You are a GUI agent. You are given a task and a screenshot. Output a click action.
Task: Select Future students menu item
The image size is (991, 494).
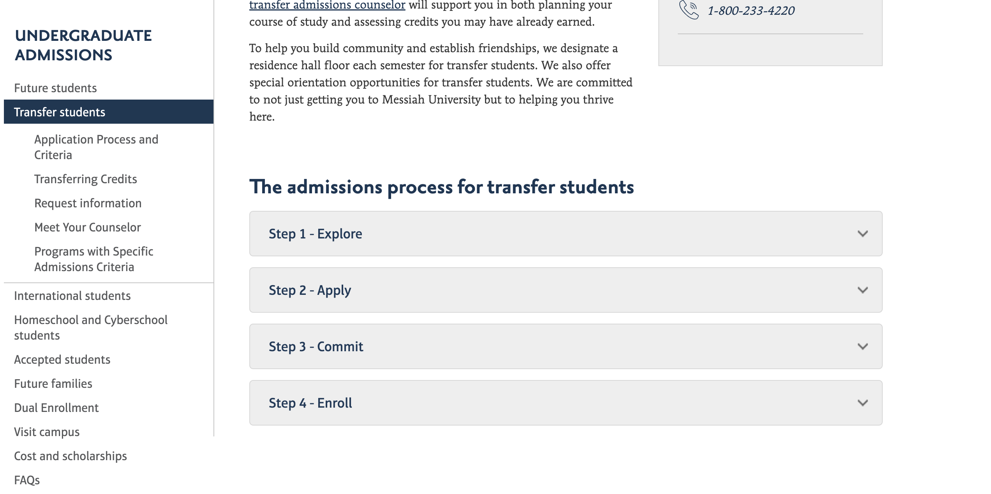[x=56, y=88]
